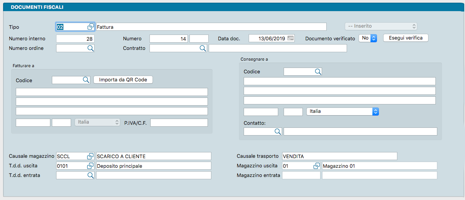This screenshot has width=465, height=200.
Task: Click the search icon in Numero ordine
Action: point(90,48)
